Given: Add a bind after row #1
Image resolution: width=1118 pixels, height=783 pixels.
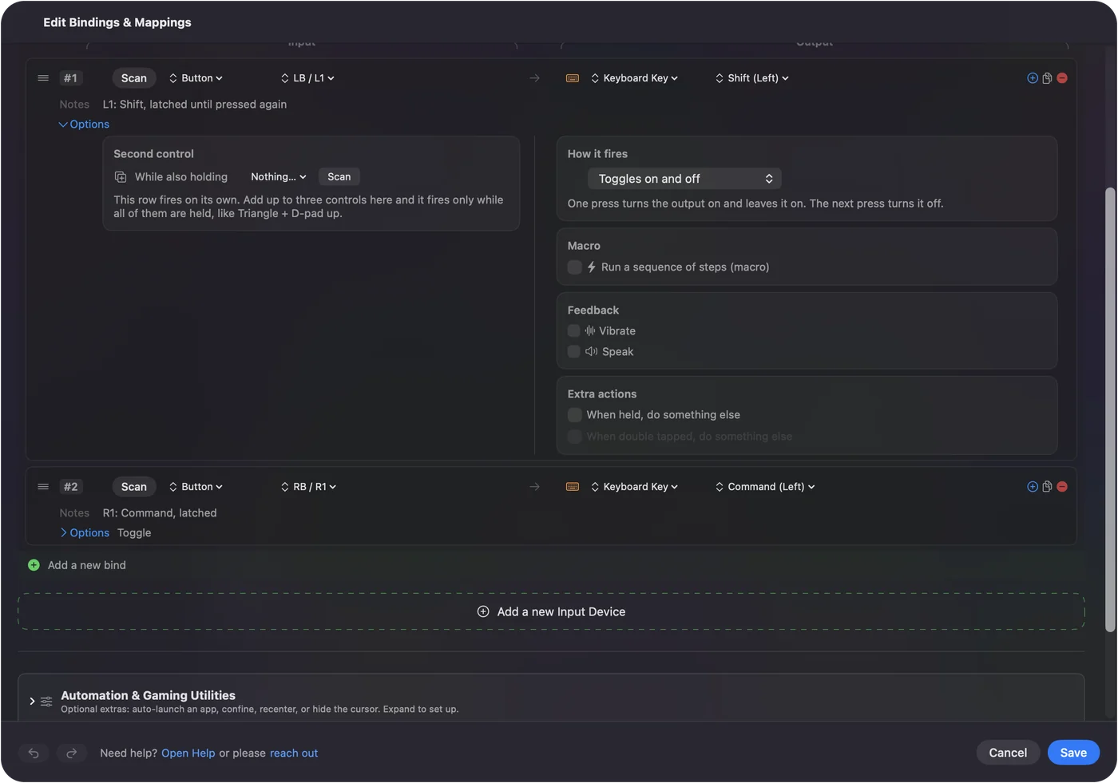Looking at the screenshot, I should (x=1033, y=78).
